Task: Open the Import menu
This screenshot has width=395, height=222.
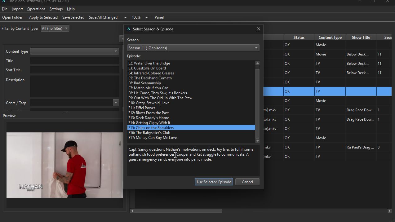Action: click(17, 9)
